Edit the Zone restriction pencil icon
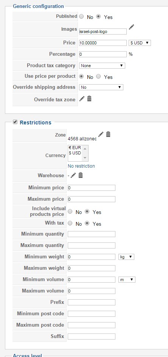168x357 pixels. pos(101,134)
